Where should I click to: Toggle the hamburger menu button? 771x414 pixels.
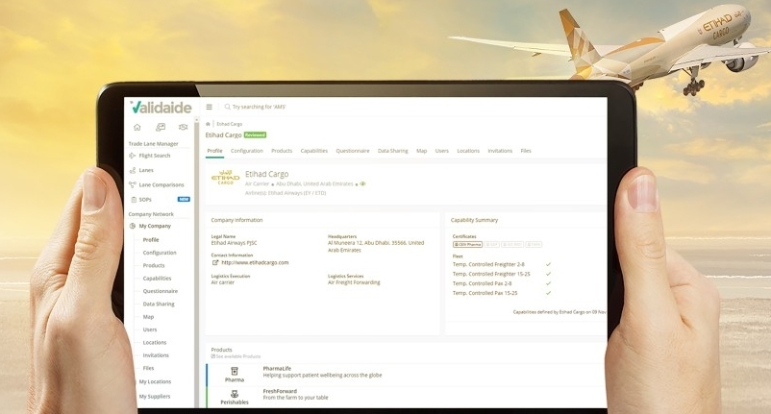point(209,107)
